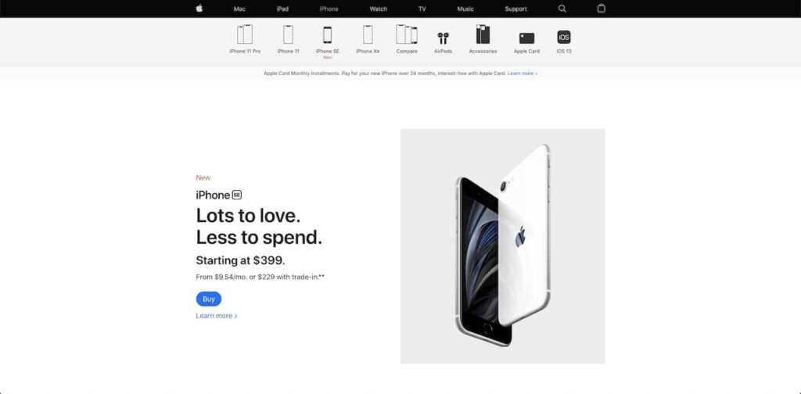The width and height of the screenshot is (801, 394).
Task: Click the 'From $9.54/mo.' trade-in text
Action: click(x=260, y=277)
